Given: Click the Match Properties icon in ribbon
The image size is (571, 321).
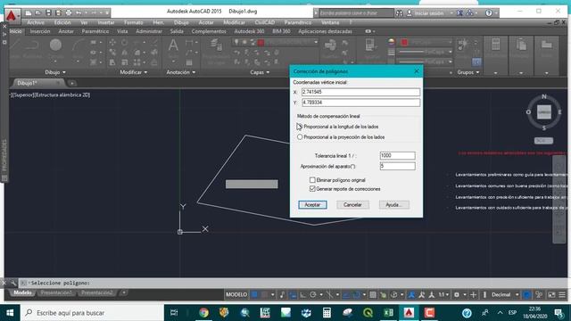Looking at the screenshot, I should pyautogui.click(x=370, y=45).
